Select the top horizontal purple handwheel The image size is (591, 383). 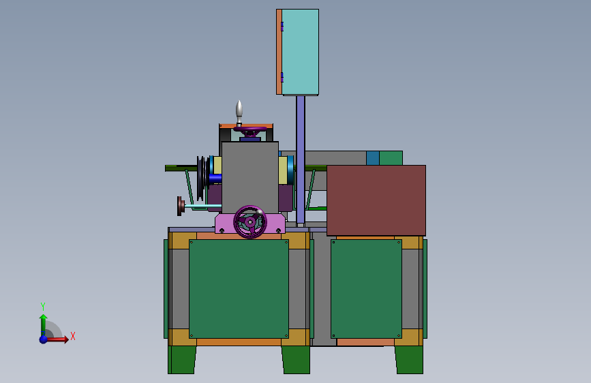pyautogui.click(x=250, y=130)
